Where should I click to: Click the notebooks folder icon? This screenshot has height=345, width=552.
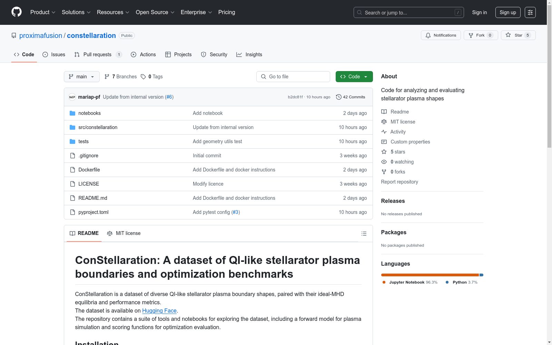click(x=72, y=113)
